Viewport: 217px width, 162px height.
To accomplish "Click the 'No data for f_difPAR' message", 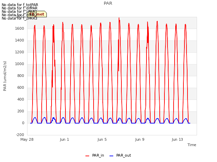I will (20, 8).
